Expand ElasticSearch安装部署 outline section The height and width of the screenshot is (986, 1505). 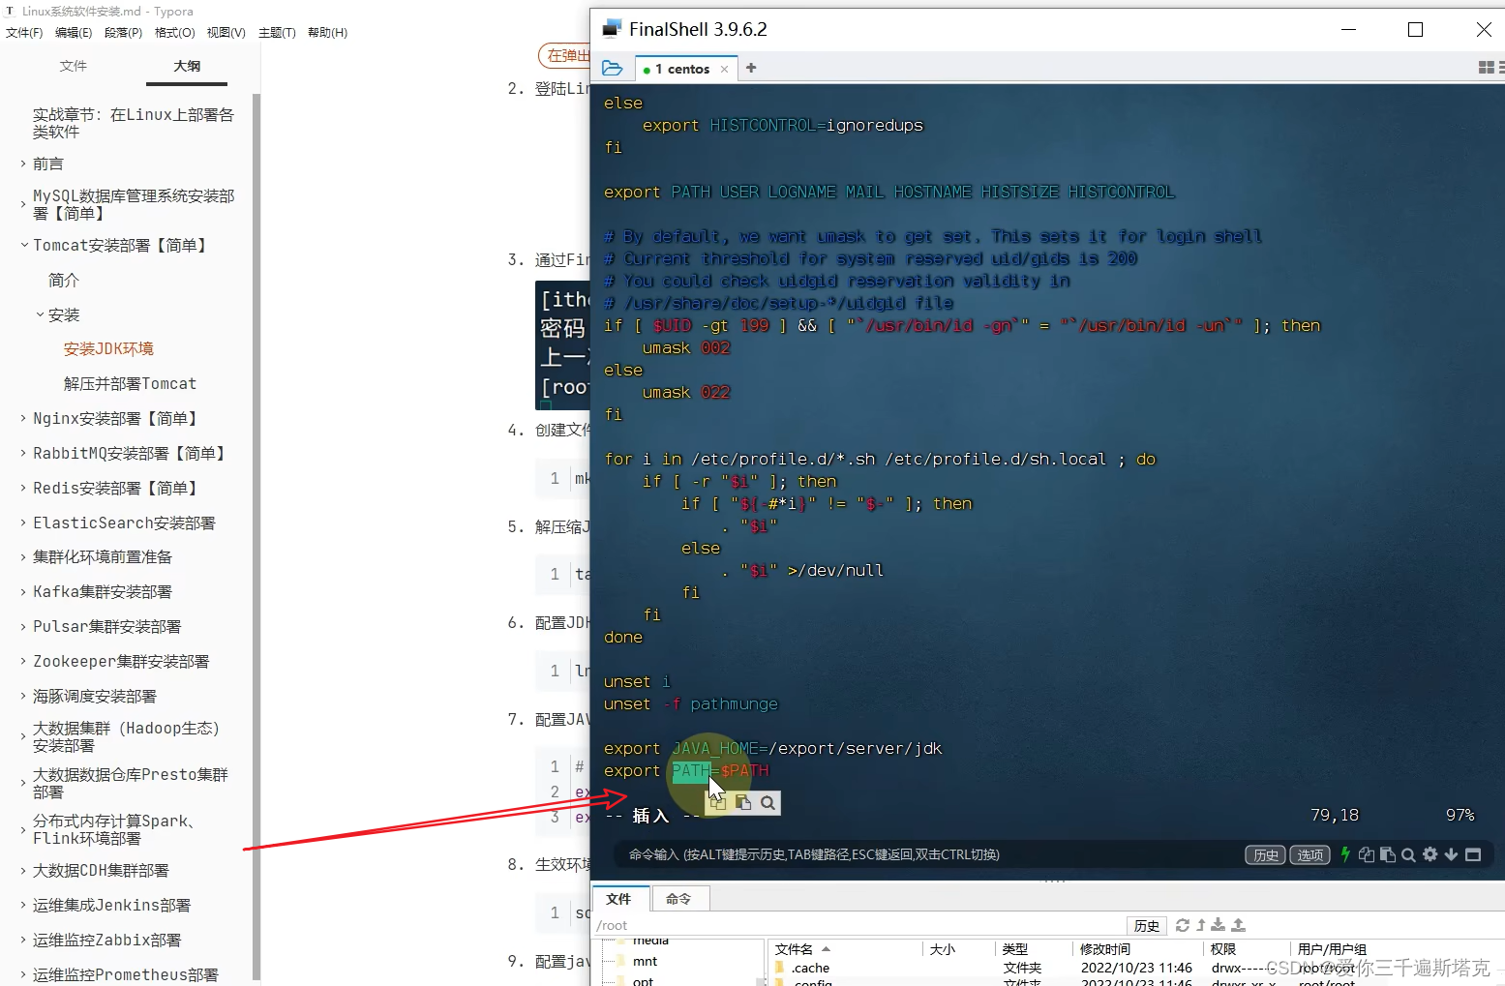pyautogui.click(x=23, y=523)
